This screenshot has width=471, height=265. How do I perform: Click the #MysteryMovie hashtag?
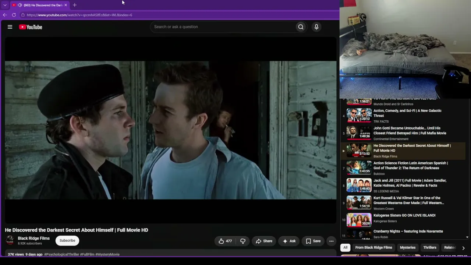(x=107, y=254)
